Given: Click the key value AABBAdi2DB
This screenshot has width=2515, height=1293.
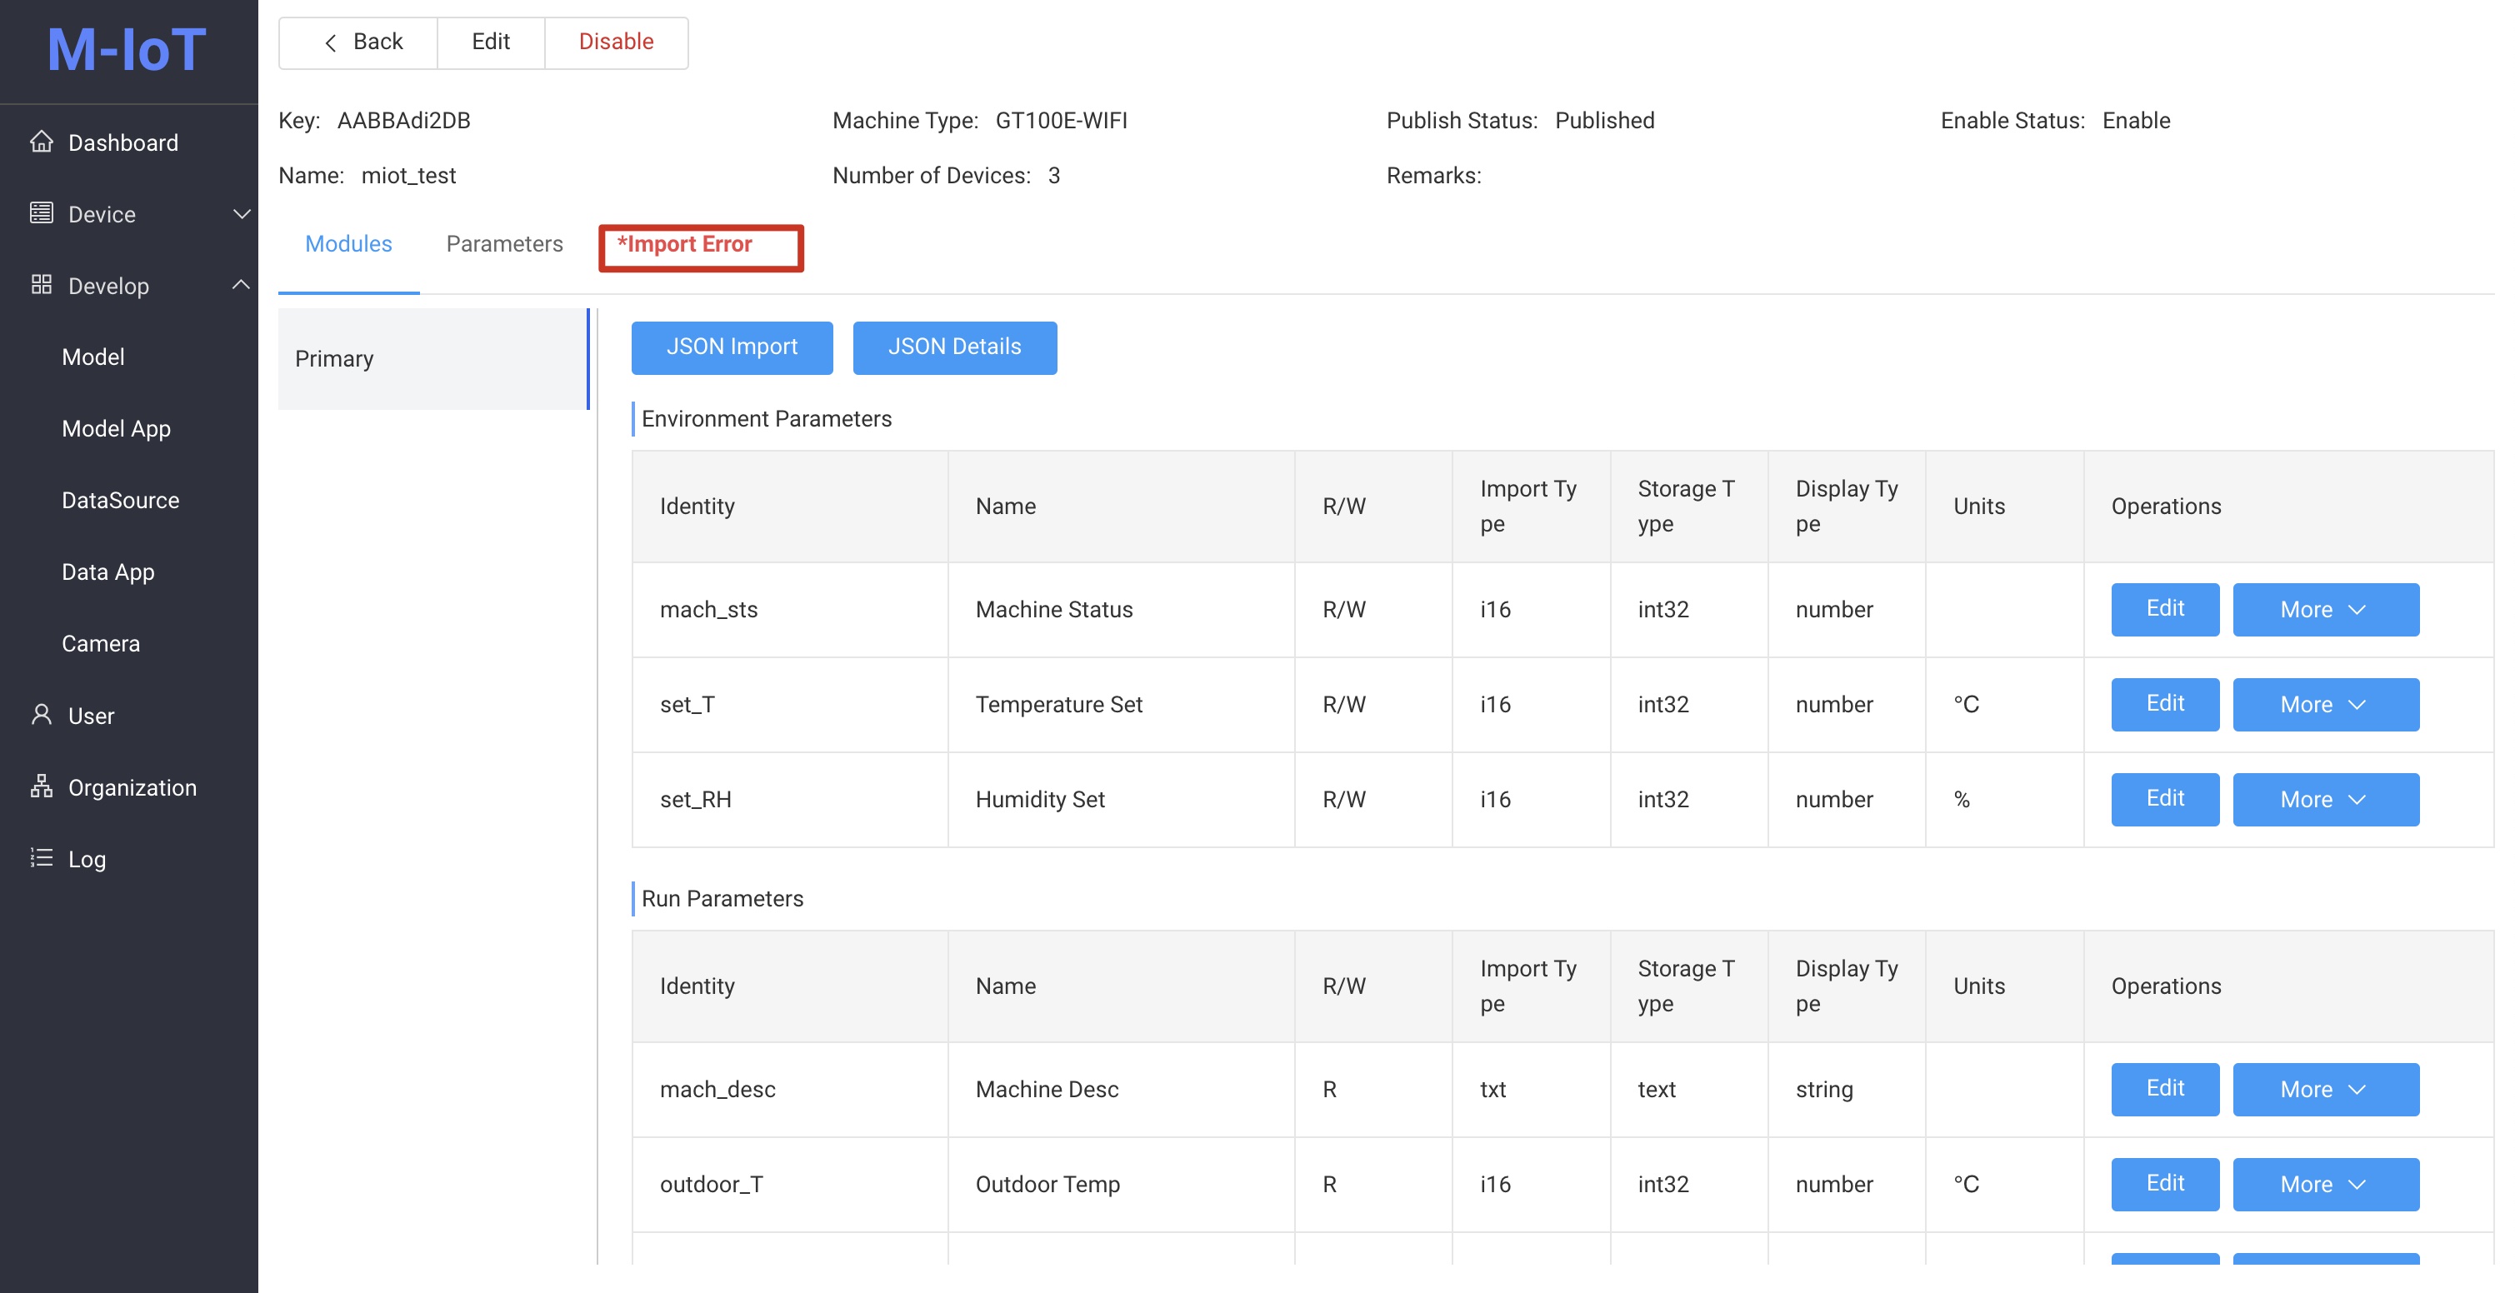Looking at the screenshot, I should 403,120.
